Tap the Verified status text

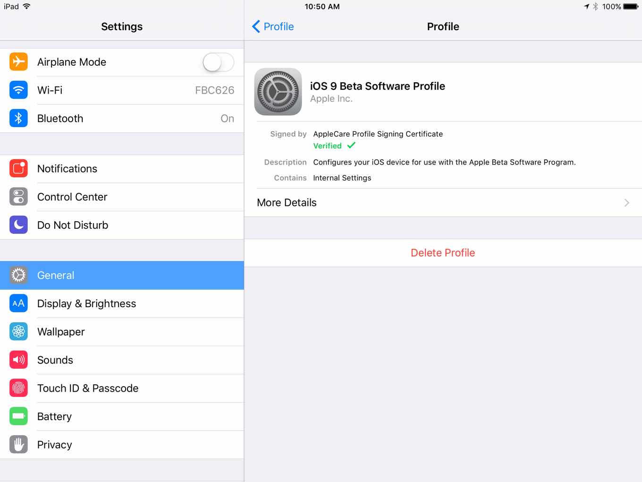pyautogui.click(x=327, y=146)
